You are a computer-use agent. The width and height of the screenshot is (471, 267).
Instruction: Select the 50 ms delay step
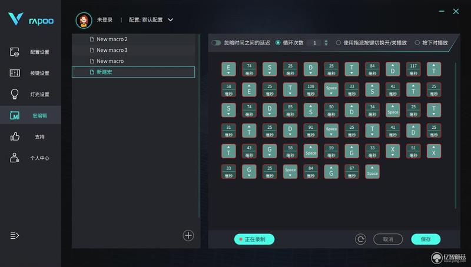coord(331,110)
